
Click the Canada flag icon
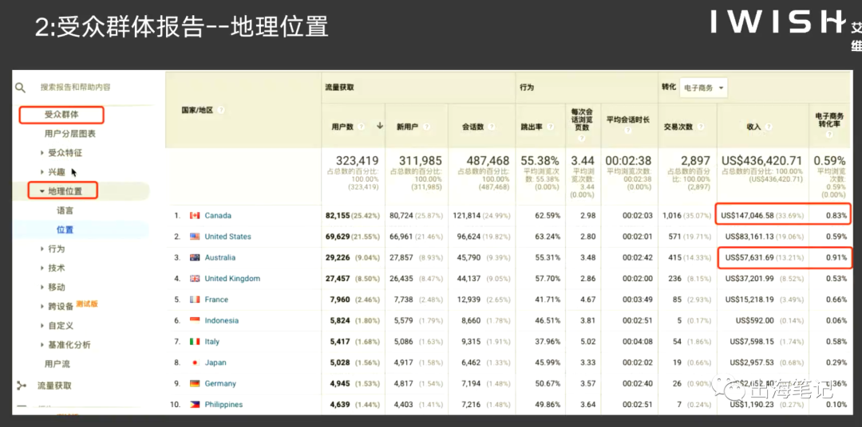[195, 216]
